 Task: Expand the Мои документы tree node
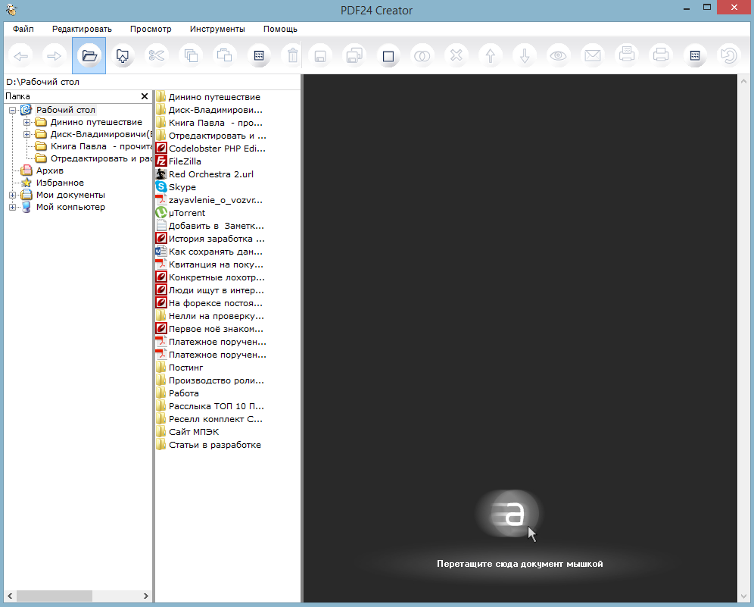point(13,195)
